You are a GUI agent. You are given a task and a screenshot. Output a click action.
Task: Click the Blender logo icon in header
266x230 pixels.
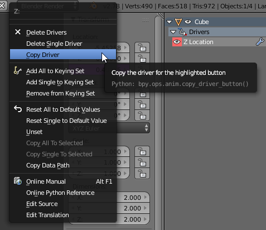[x=93, y=6]
